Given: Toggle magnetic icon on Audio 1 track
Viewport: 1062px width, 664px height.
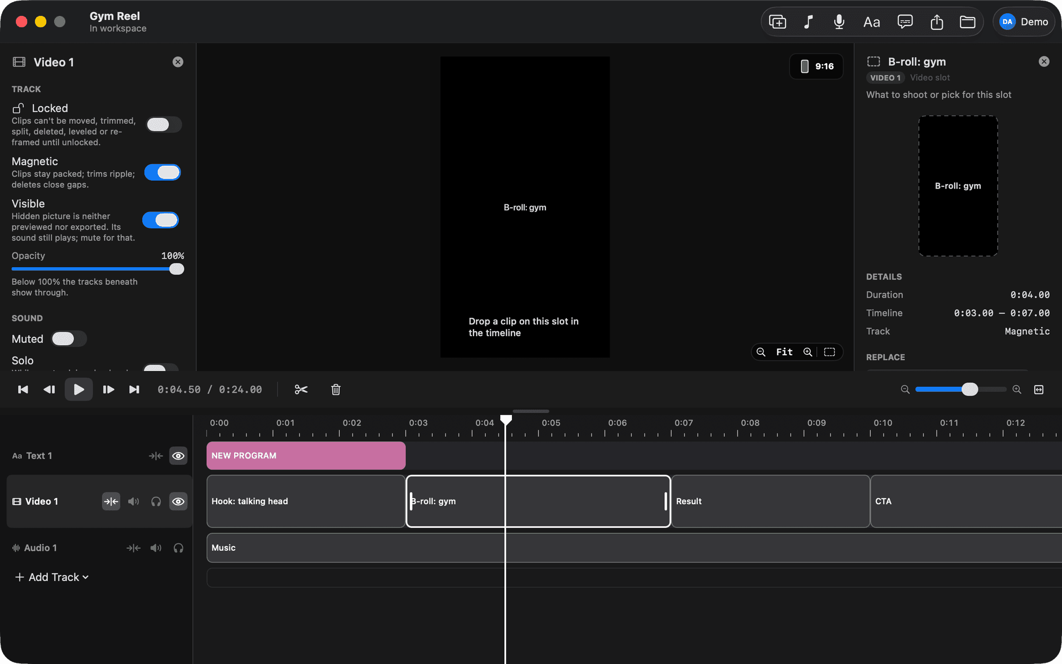Looking at the screenshot, I should [x=133, y=548].
